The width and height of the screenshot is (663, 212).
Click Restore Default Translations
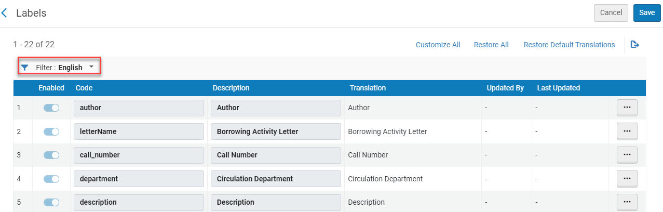(x=569, y=45)
